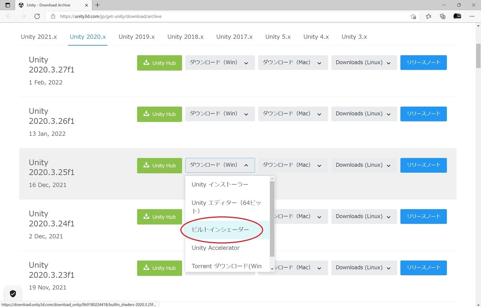
Task: Click dropdown list scroll-down arrow
Action: (x=272, y=269)
